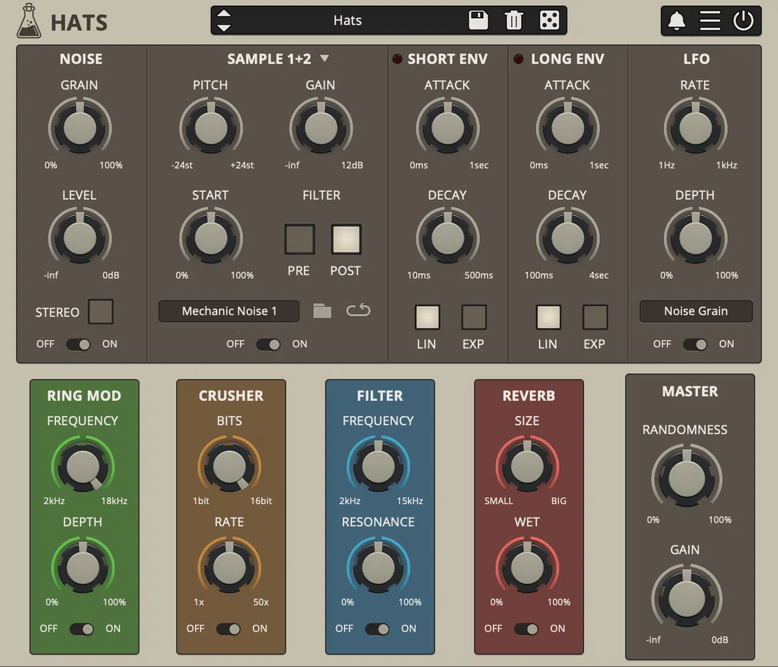The height and width of the screenshot is (667, 778).
Task: Open the notifications bell
Action: click(x=676, y=20)
